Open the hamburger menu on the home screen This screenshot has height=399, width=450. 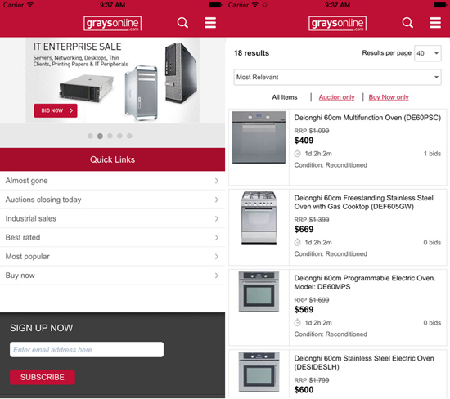(210, 23)
